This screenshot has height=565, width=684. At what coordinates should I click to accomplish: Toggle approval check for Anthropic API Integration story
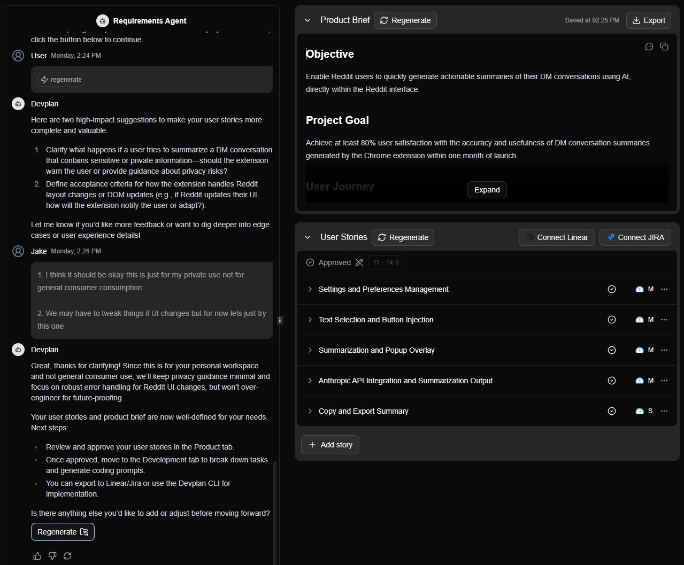pyautogui.click(x=612, y=381)
